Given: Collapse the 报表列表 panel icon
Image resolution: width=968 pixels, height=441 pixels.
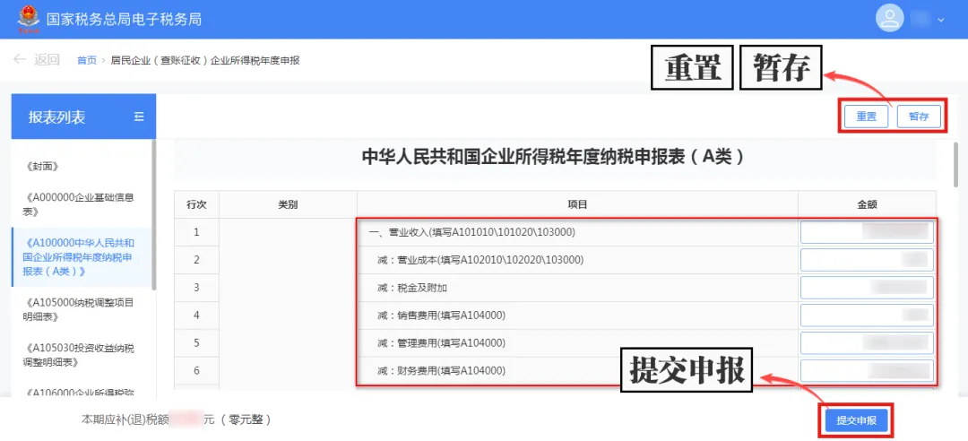Looking at the screenshot, I should pos(139,117).
